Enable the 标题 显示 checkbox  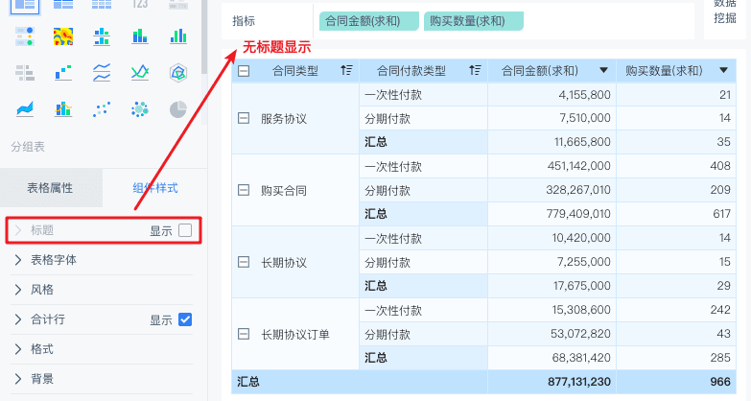(x=185, y=230)
